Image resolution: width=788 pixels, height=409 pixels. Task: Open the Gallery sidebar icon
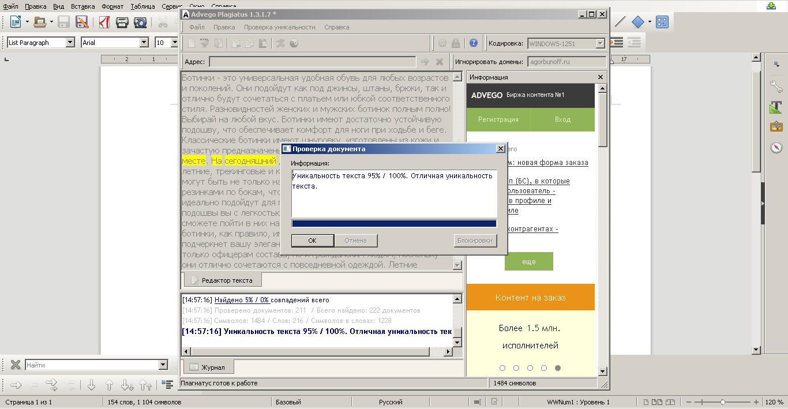point(776,127)
